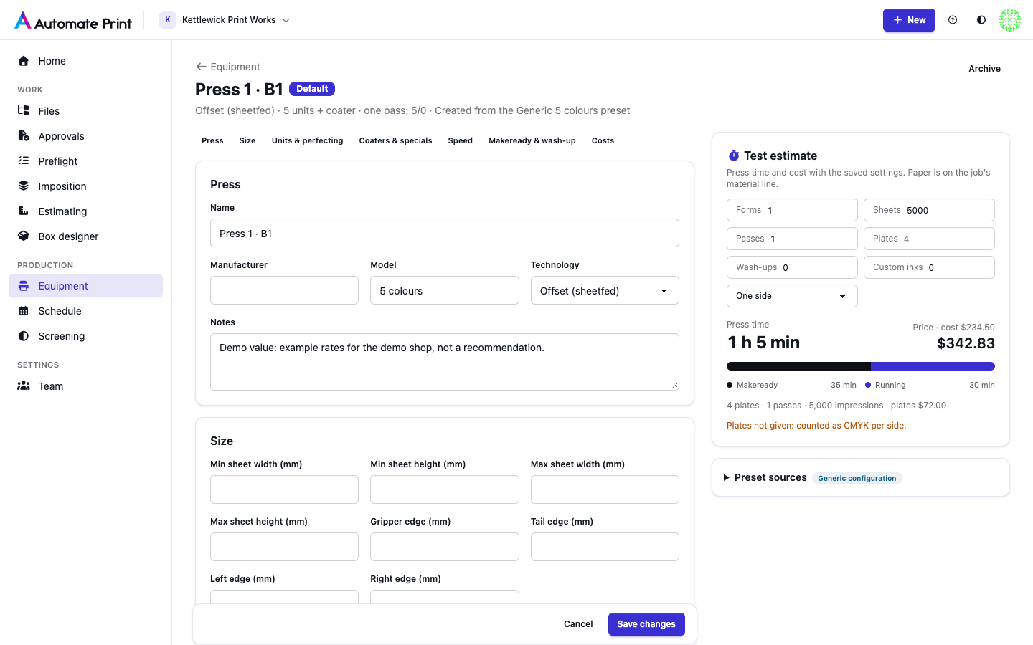
Task: Click the New button
Action: 909,20
